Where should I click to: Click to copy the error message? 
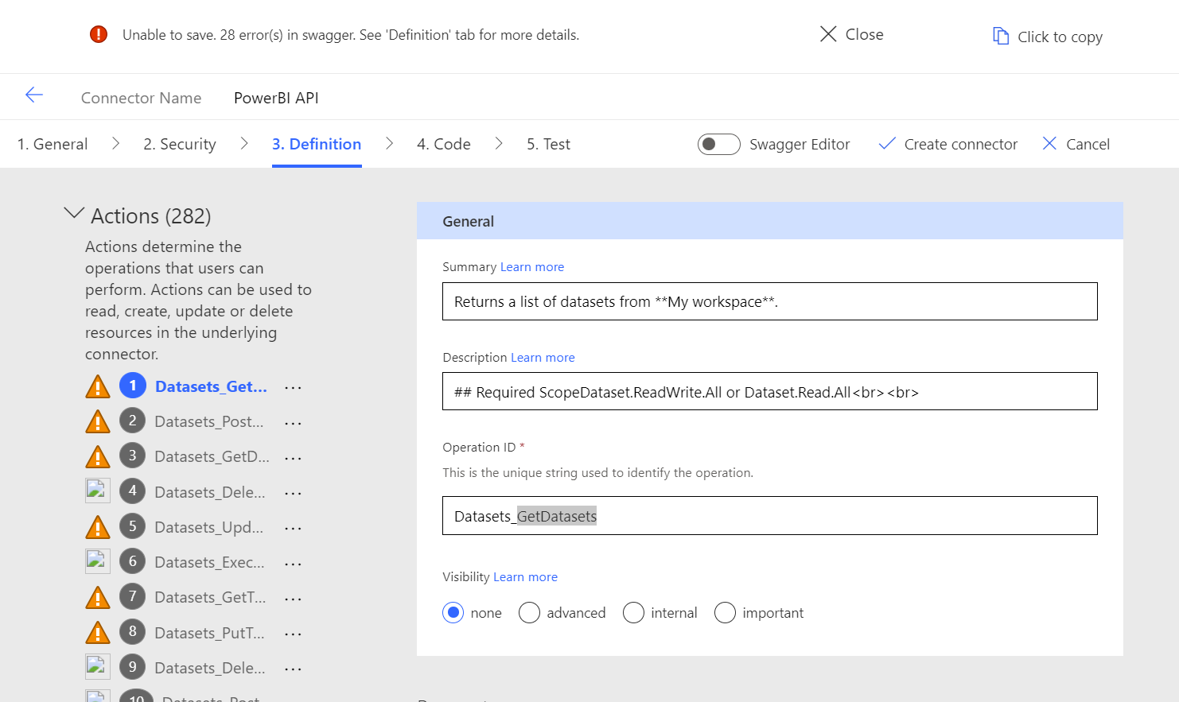pyautogui.click(x=1048, y=37)
